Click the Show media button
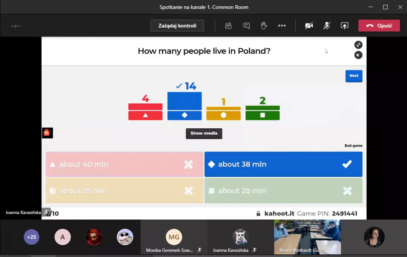407x257 pixels. point(204,134)
